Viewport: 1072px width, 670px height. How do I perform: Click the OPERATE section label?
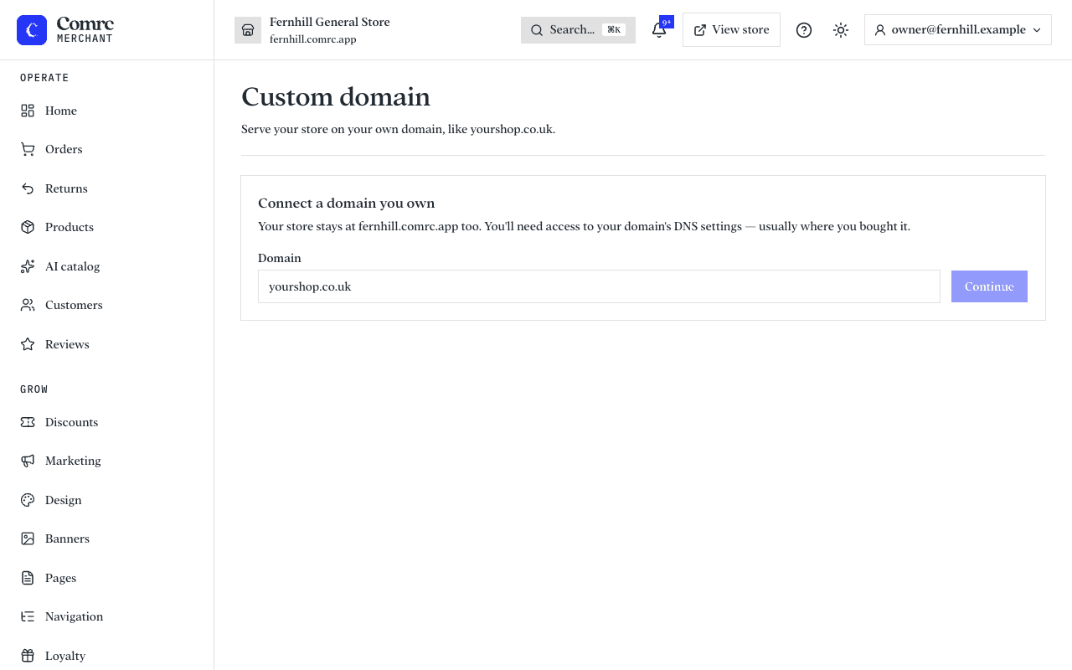pos(44,78)
